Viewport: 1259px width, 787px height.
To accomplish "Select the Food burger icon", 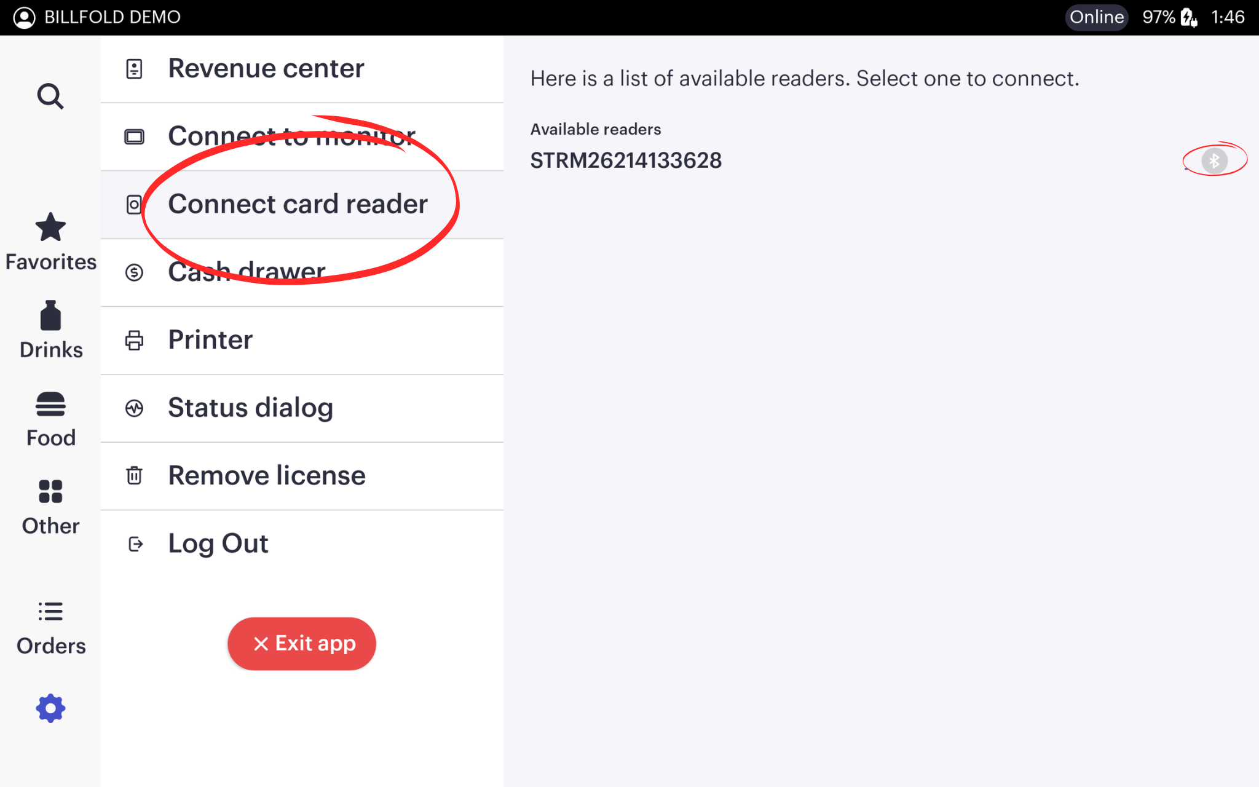I will 50,405.
